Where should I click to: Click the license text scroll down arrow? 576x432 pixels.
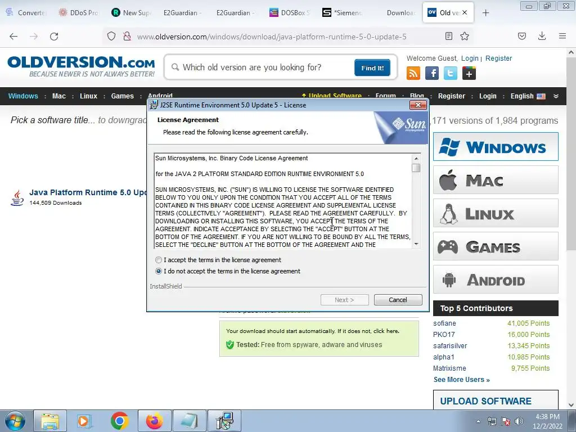tap(416, 244)
